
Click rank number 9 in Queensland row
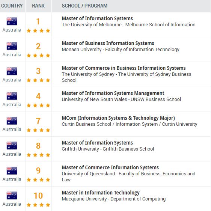pos(38,170)
